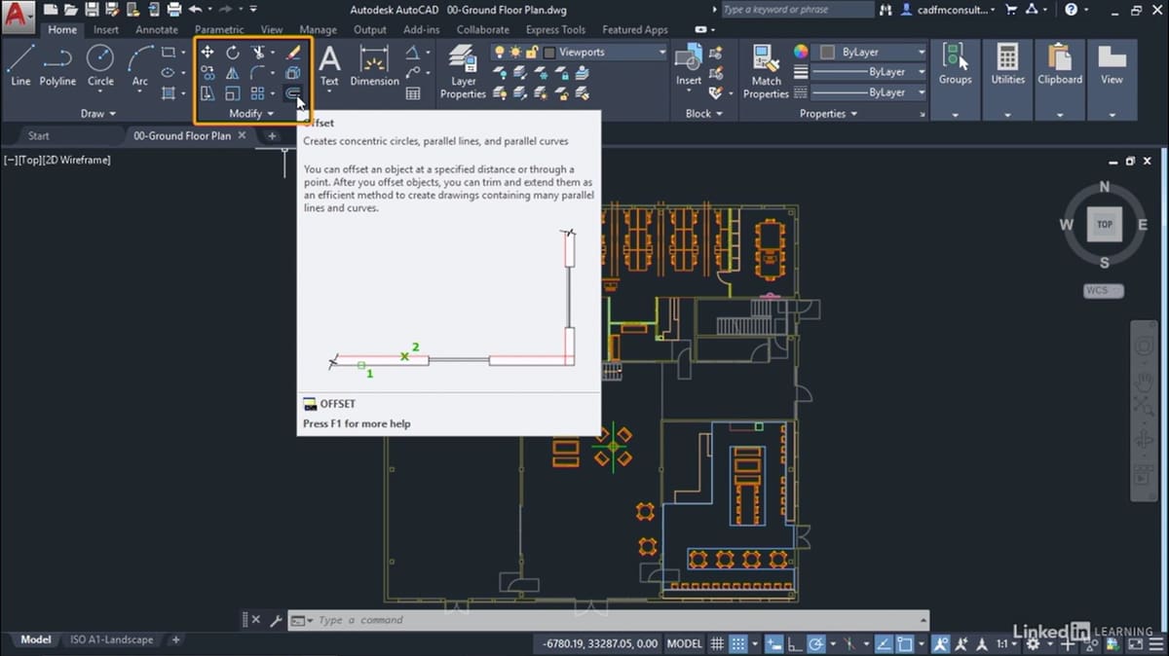Switch to the Model layout tab
Screen dimensions: 1169x656
pos(36,639)
